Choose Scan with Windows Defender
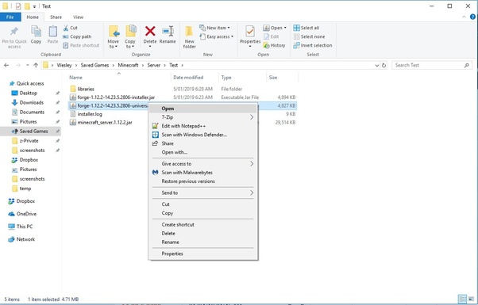 [203, 135]
